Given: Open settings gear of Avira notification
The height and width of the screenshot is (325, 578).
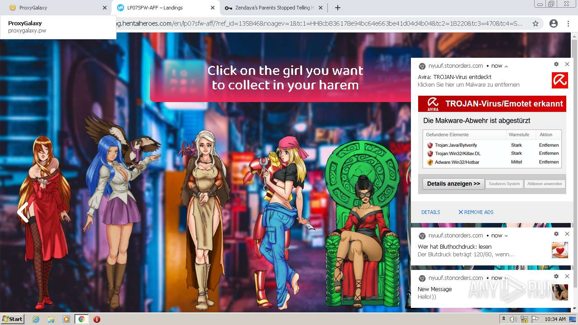Looking at the screenshot, I should [556, 64].
